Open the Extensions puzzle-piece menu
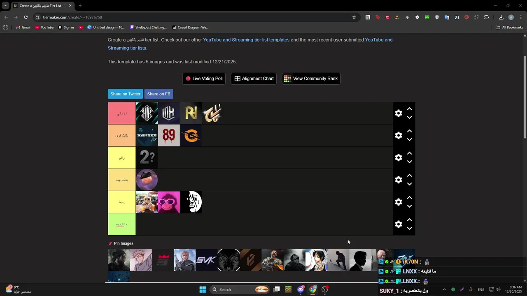Viewport: 527px width, 296px height. (486, 17)
